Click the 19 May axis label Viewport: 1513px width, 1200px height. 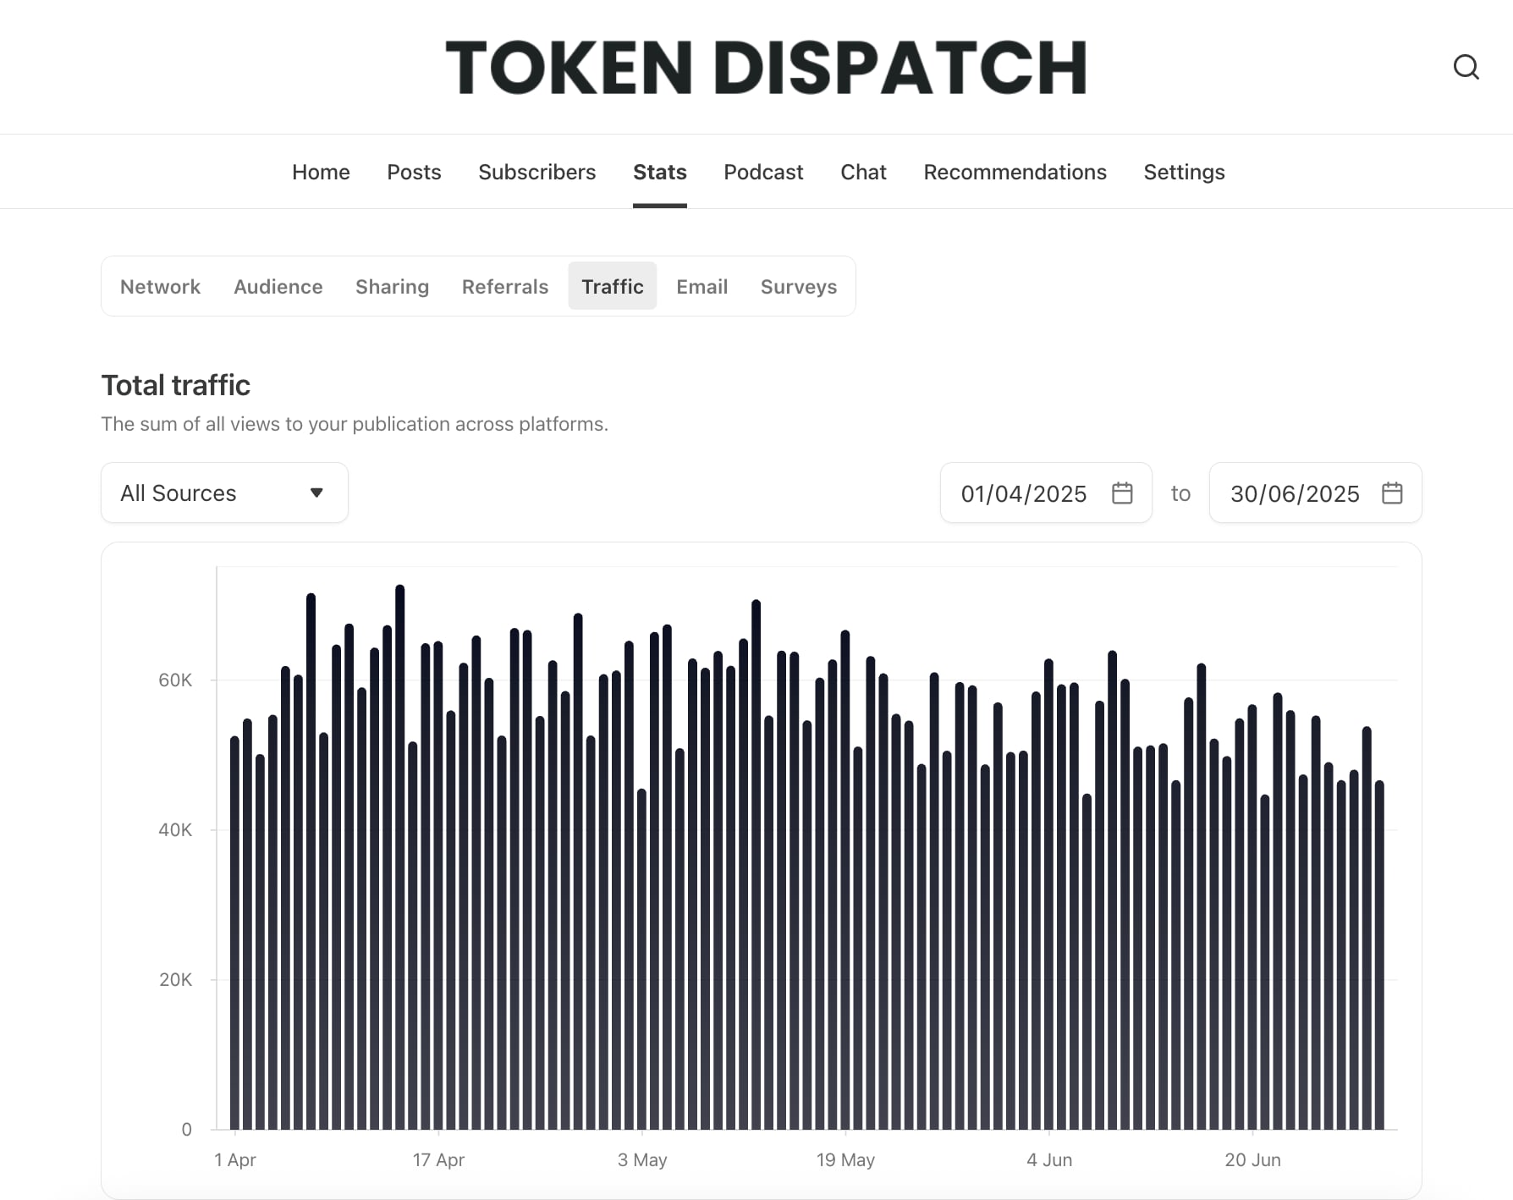845,1159
